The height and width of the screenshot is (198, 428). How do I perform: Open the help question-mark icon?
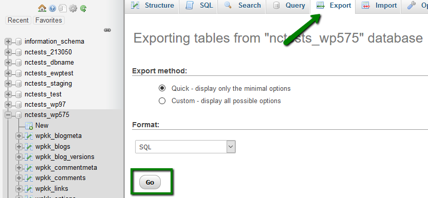[x=52, y=9]
